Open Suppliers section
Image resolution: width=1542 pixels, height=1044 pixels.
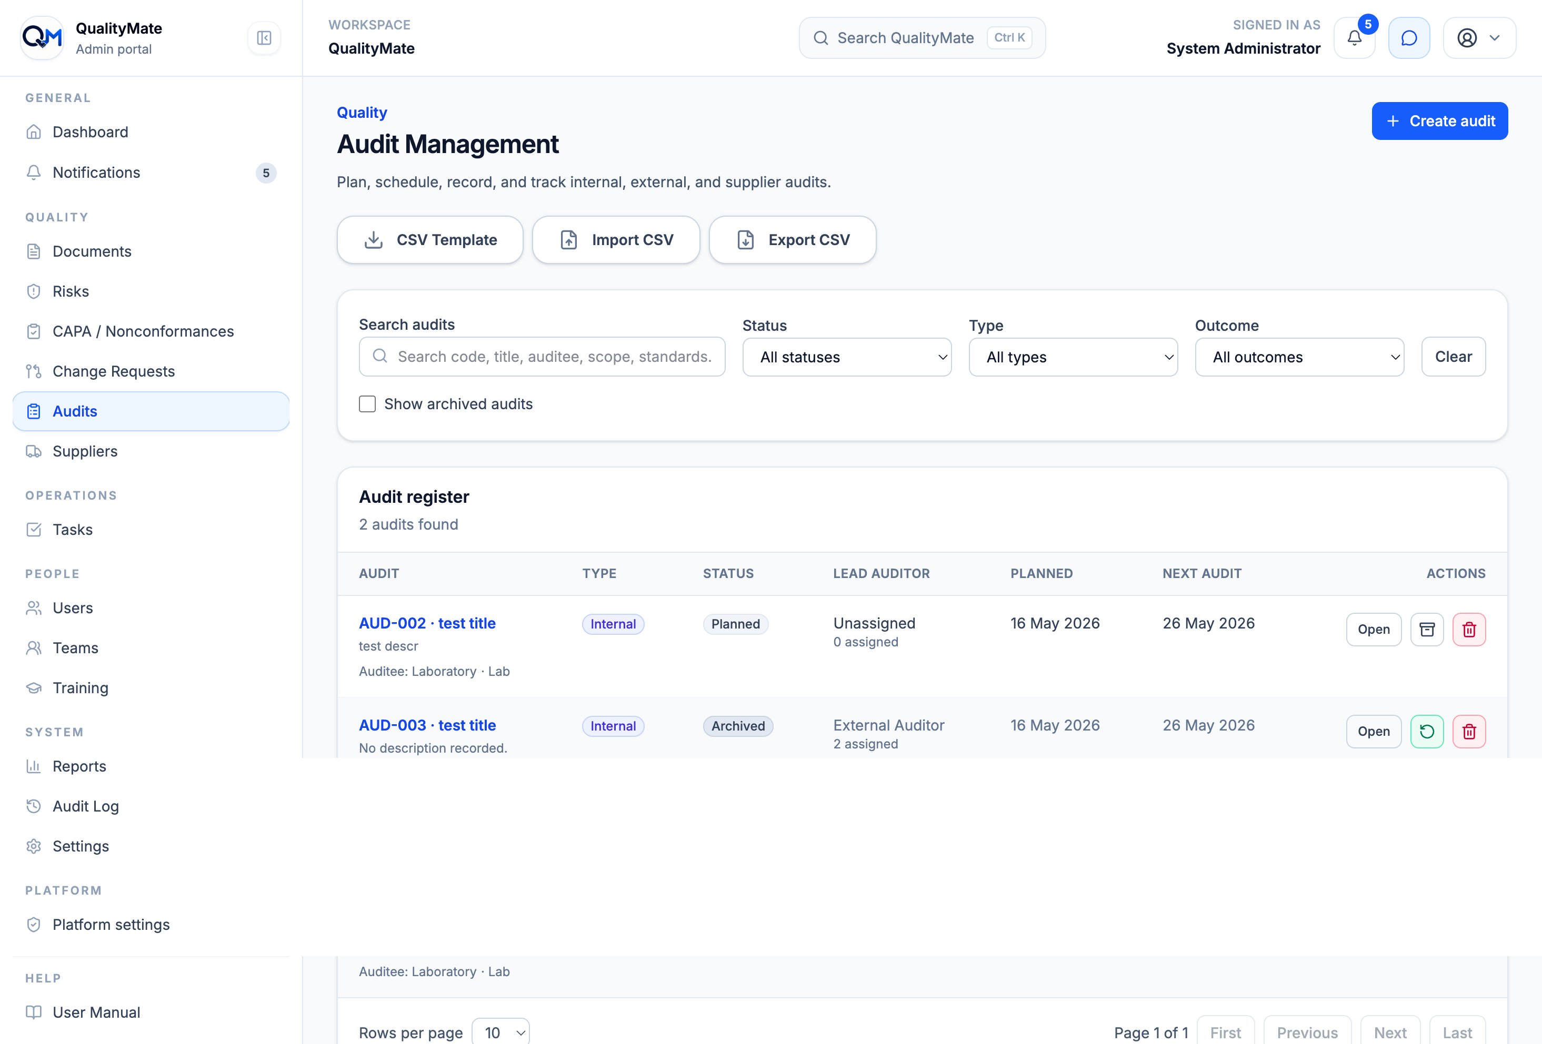tap(151, 451)
